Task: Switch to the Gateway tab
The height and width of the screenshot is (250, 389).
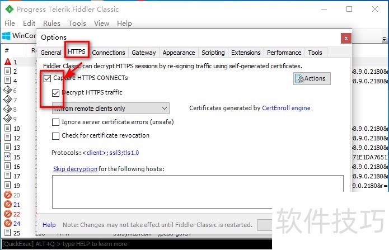Action: [144, 53]
